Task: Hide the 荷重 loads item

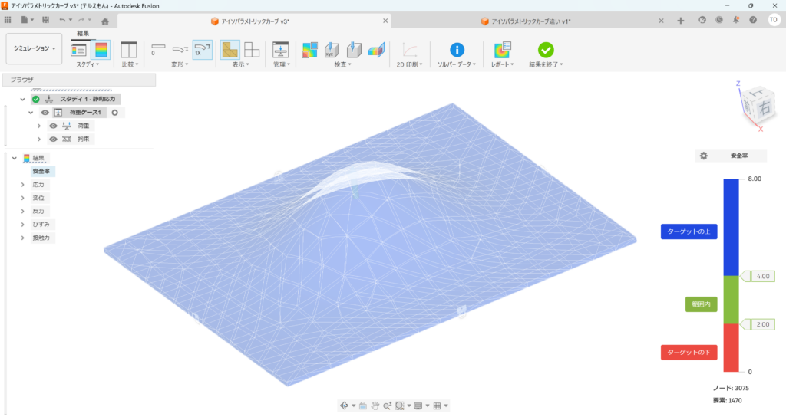Action: pos(54,126)
